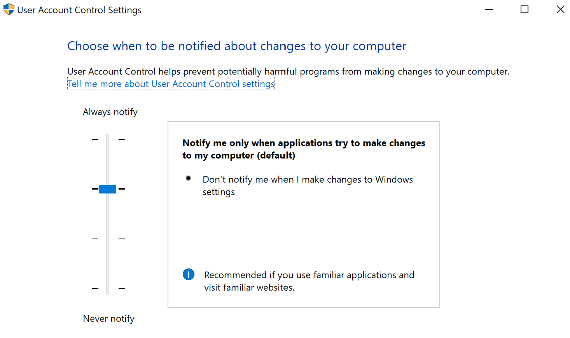The height and width of the screenshot is (338, 570).
Task: Open the Tell me more about UAC link
Action: (171, 84)
